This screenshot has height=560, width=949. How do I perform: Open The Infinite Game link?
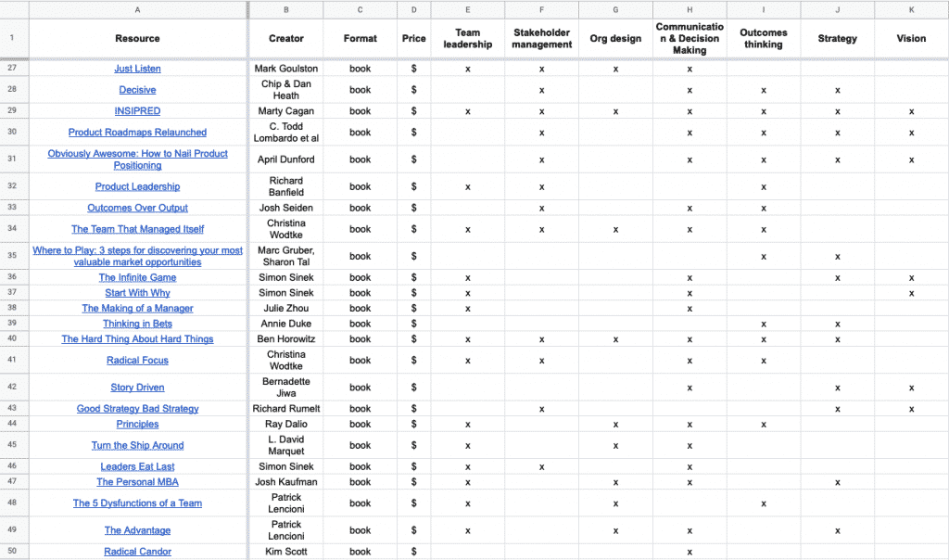click(137, 277)
